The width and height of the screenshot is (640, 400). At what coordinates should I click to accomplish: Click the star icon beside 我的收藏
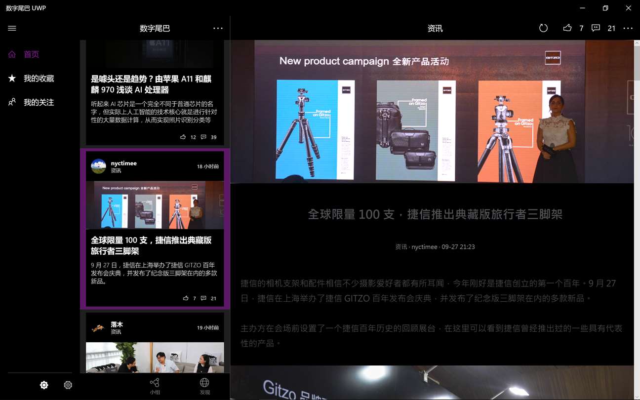pos(12,79)
